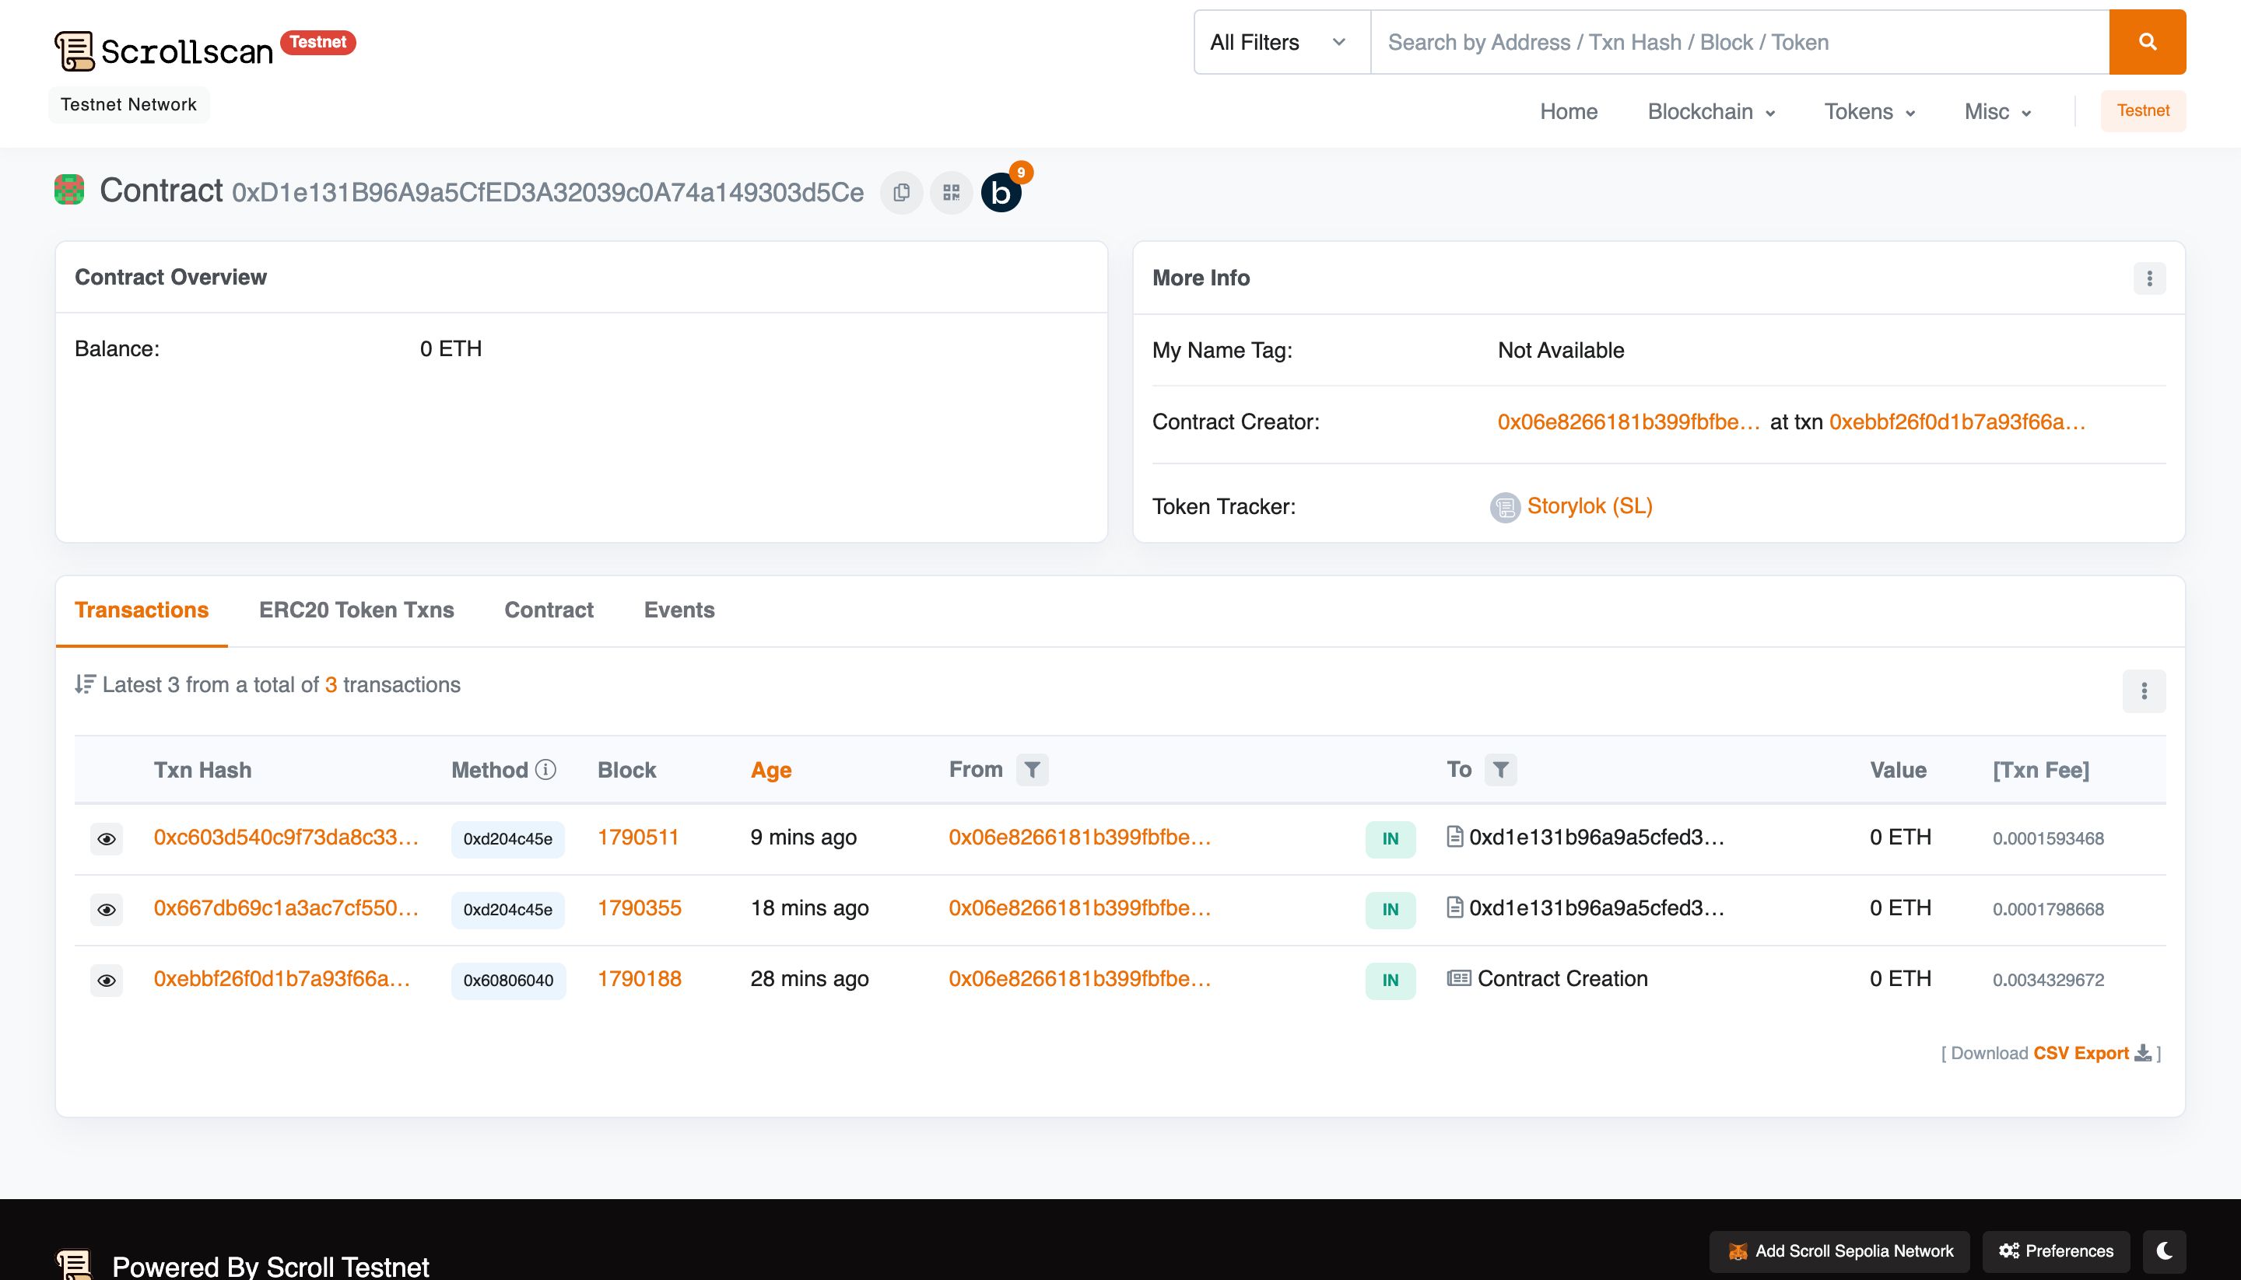Open the More Info options menu

coord(2149,278)
